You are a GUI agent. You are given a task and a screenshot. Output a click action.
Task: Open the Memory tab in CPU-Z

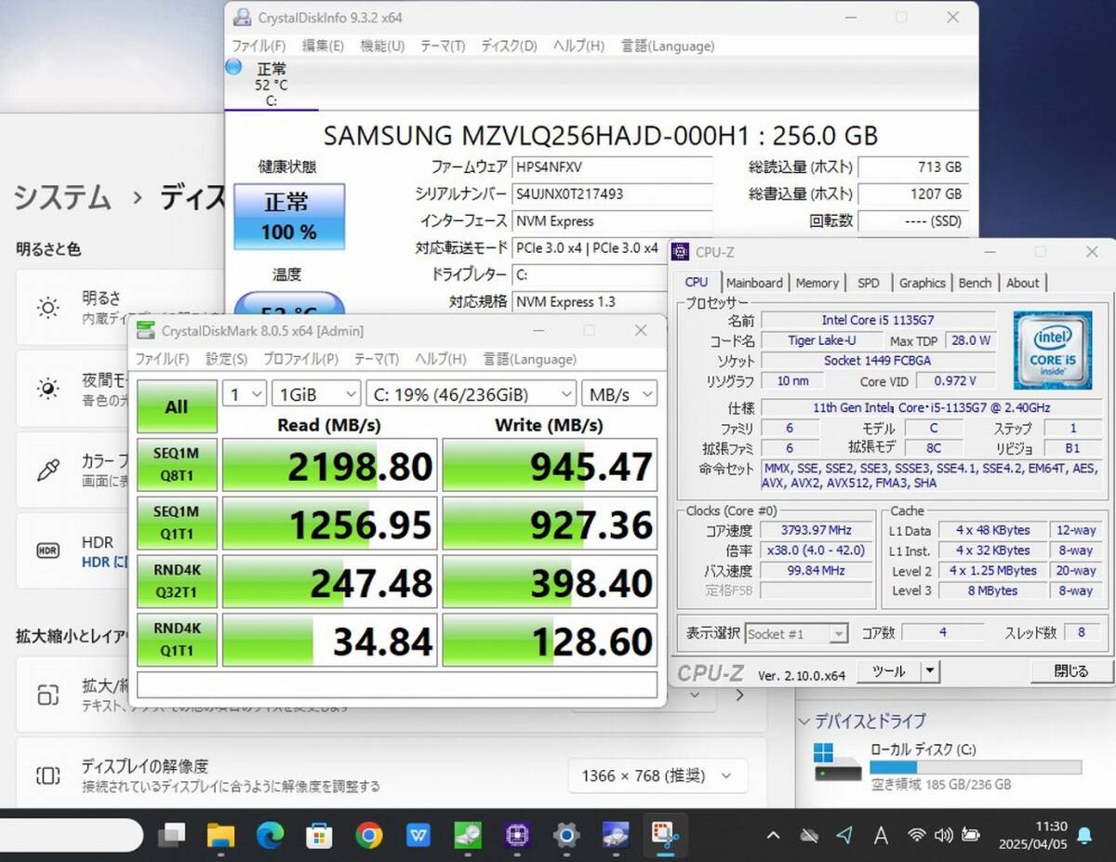[x=817, y=283]
